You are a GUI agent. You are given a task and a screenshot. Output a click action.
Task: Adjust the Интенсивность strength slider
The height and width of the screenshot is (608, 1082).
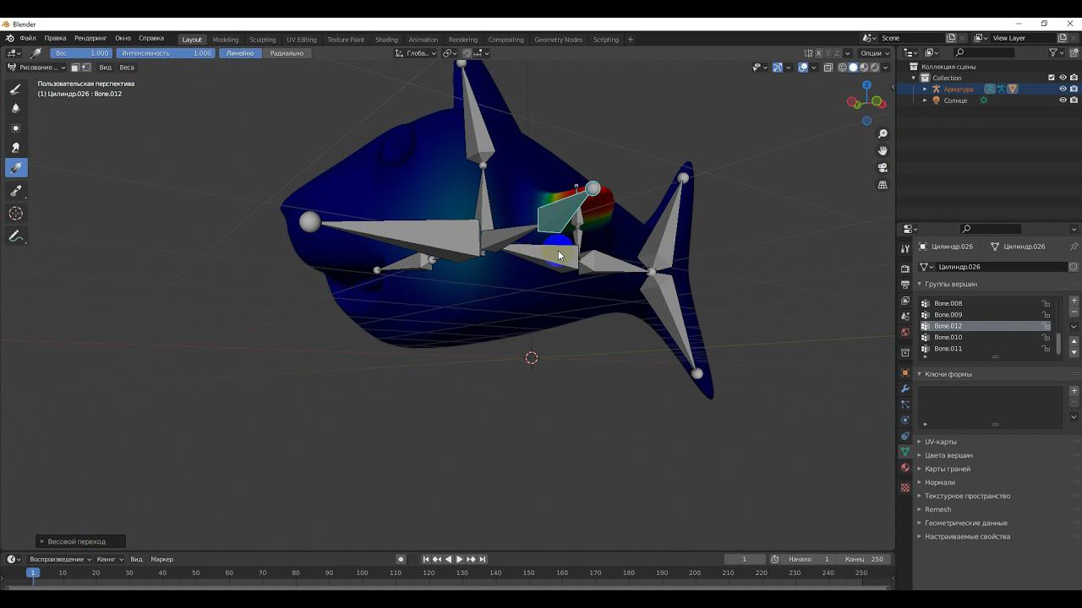166,53
